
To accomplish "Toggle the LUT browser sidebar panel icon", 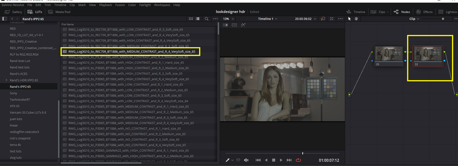I will (x=4, y=19).
